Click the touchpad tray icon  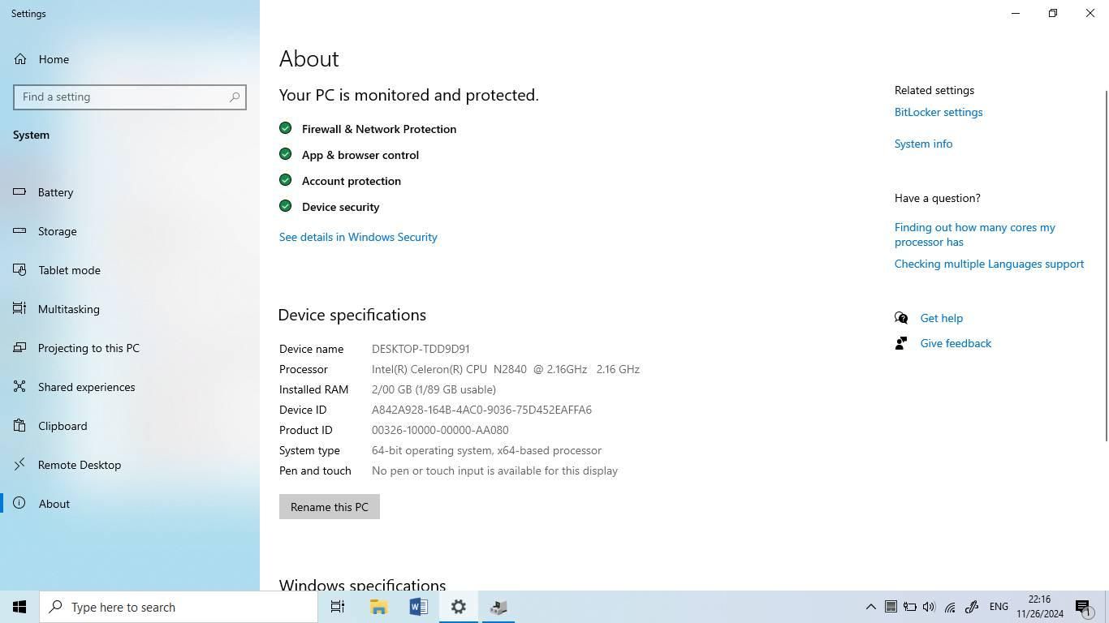pos(891,607)
